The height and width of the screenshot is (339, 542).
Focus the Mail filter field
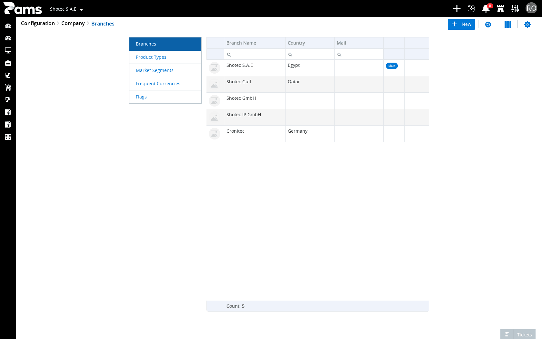click(x=359, y=55)
